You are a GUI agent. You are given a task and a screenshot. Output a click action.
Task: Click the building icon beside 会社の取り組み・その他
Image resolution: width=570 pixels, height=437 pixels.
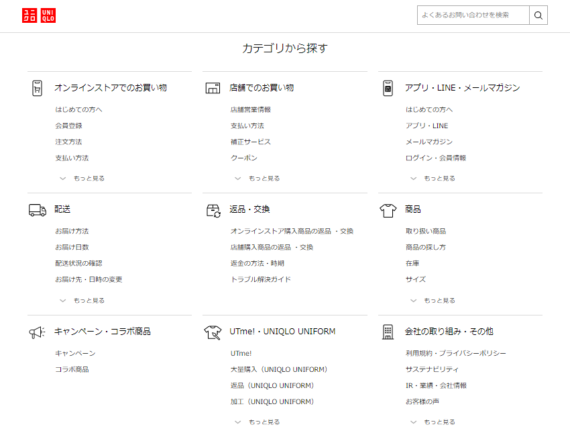[x=389, y=331]
